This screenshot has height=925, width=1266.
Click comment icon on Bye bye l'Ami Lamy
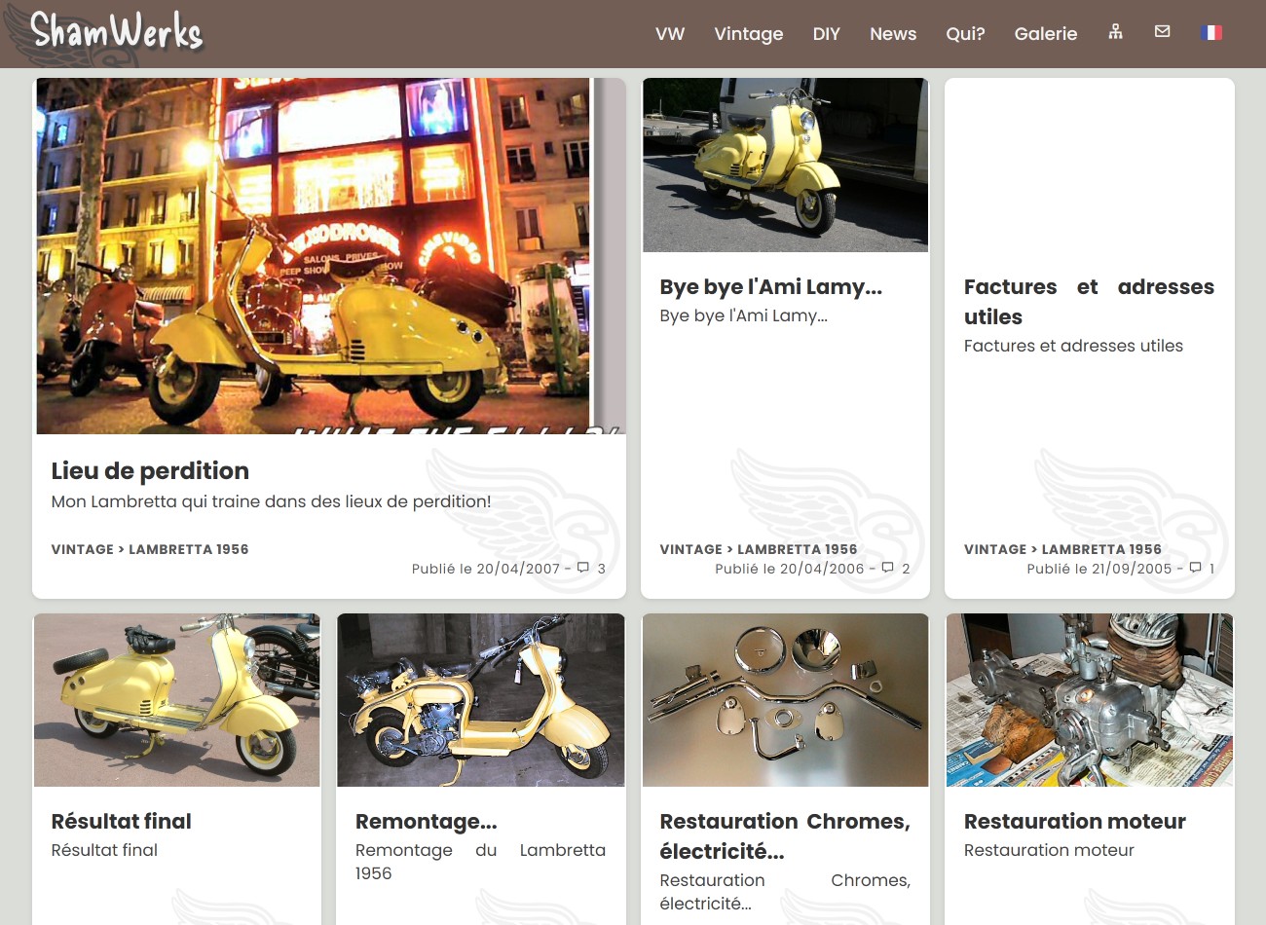tap(887, 568)
